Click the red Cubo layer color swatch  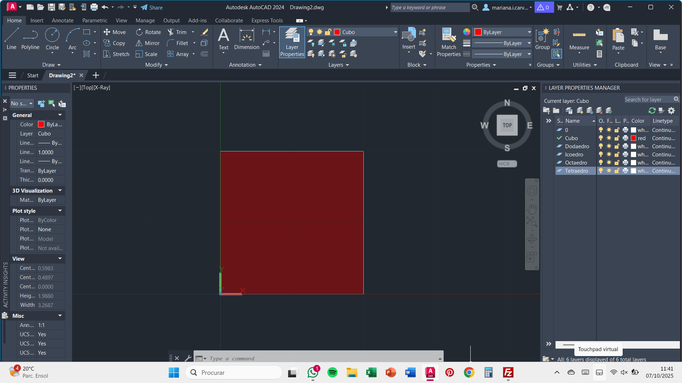(633, 138)
